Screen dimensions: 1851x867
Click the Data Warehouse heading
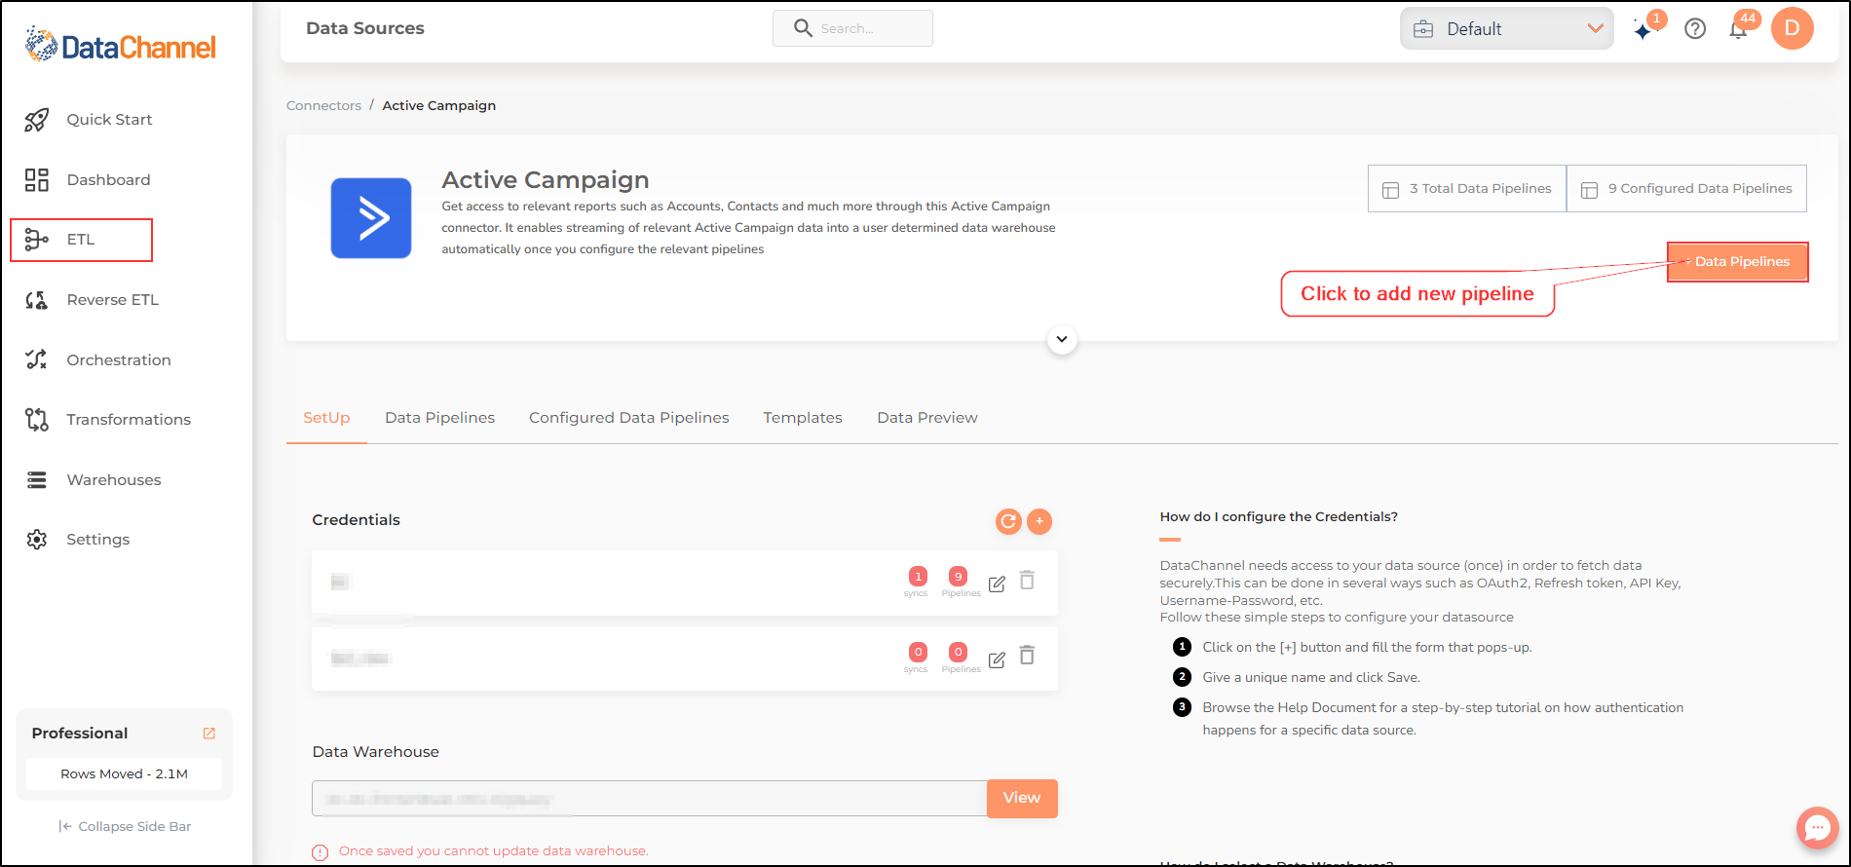click(375, 752)
